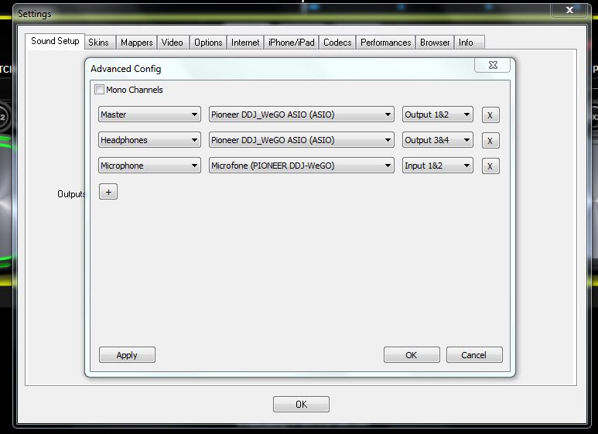Expand the Master sound card device dropdown
Screen dimensions: 598x434
(x=301, y=114)
